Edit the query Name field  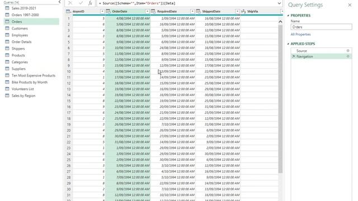click(x=321, y=27)
